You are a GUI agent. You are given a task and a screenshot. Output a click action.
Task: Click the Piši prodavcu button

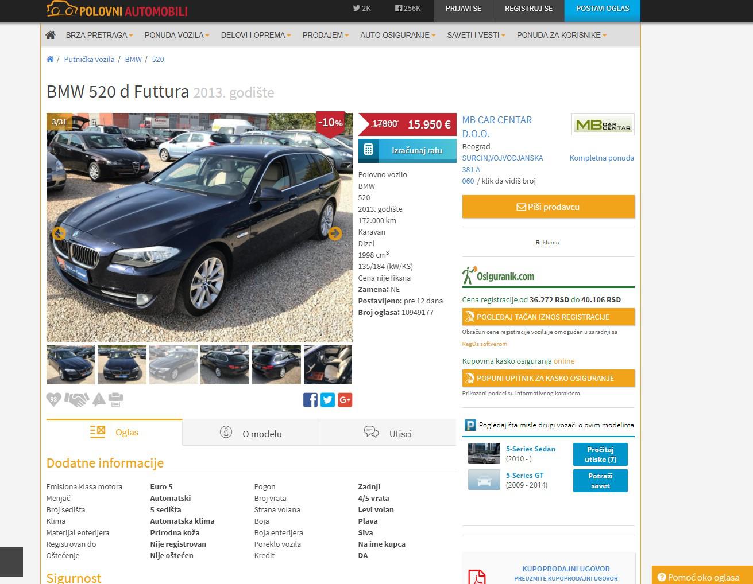coord(548,207)
